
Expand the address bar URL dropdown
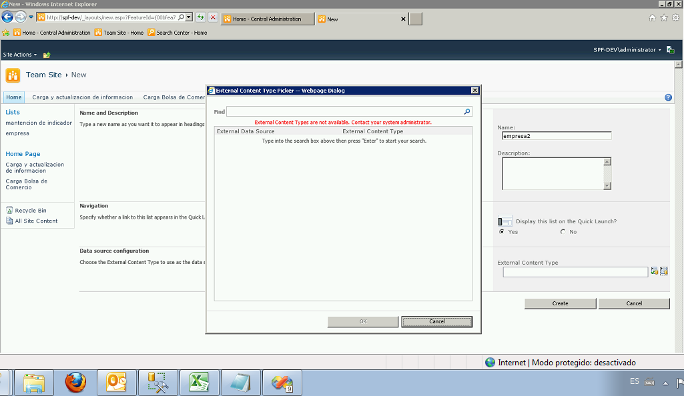pyautogui.click(x=189, y=18)
